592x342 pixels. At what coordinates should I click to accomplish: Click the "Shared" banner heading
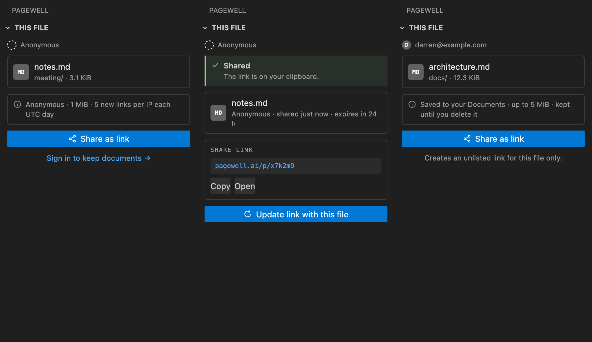(237, 66)
